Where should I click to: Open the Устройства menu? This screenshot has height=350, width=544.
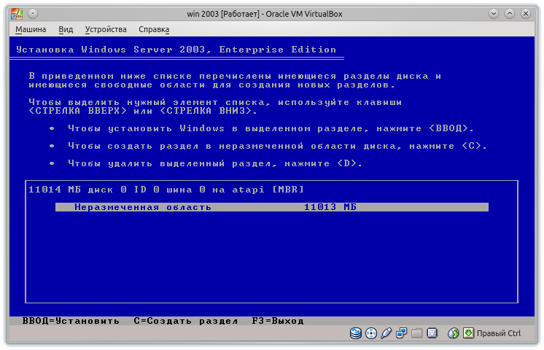106,29
